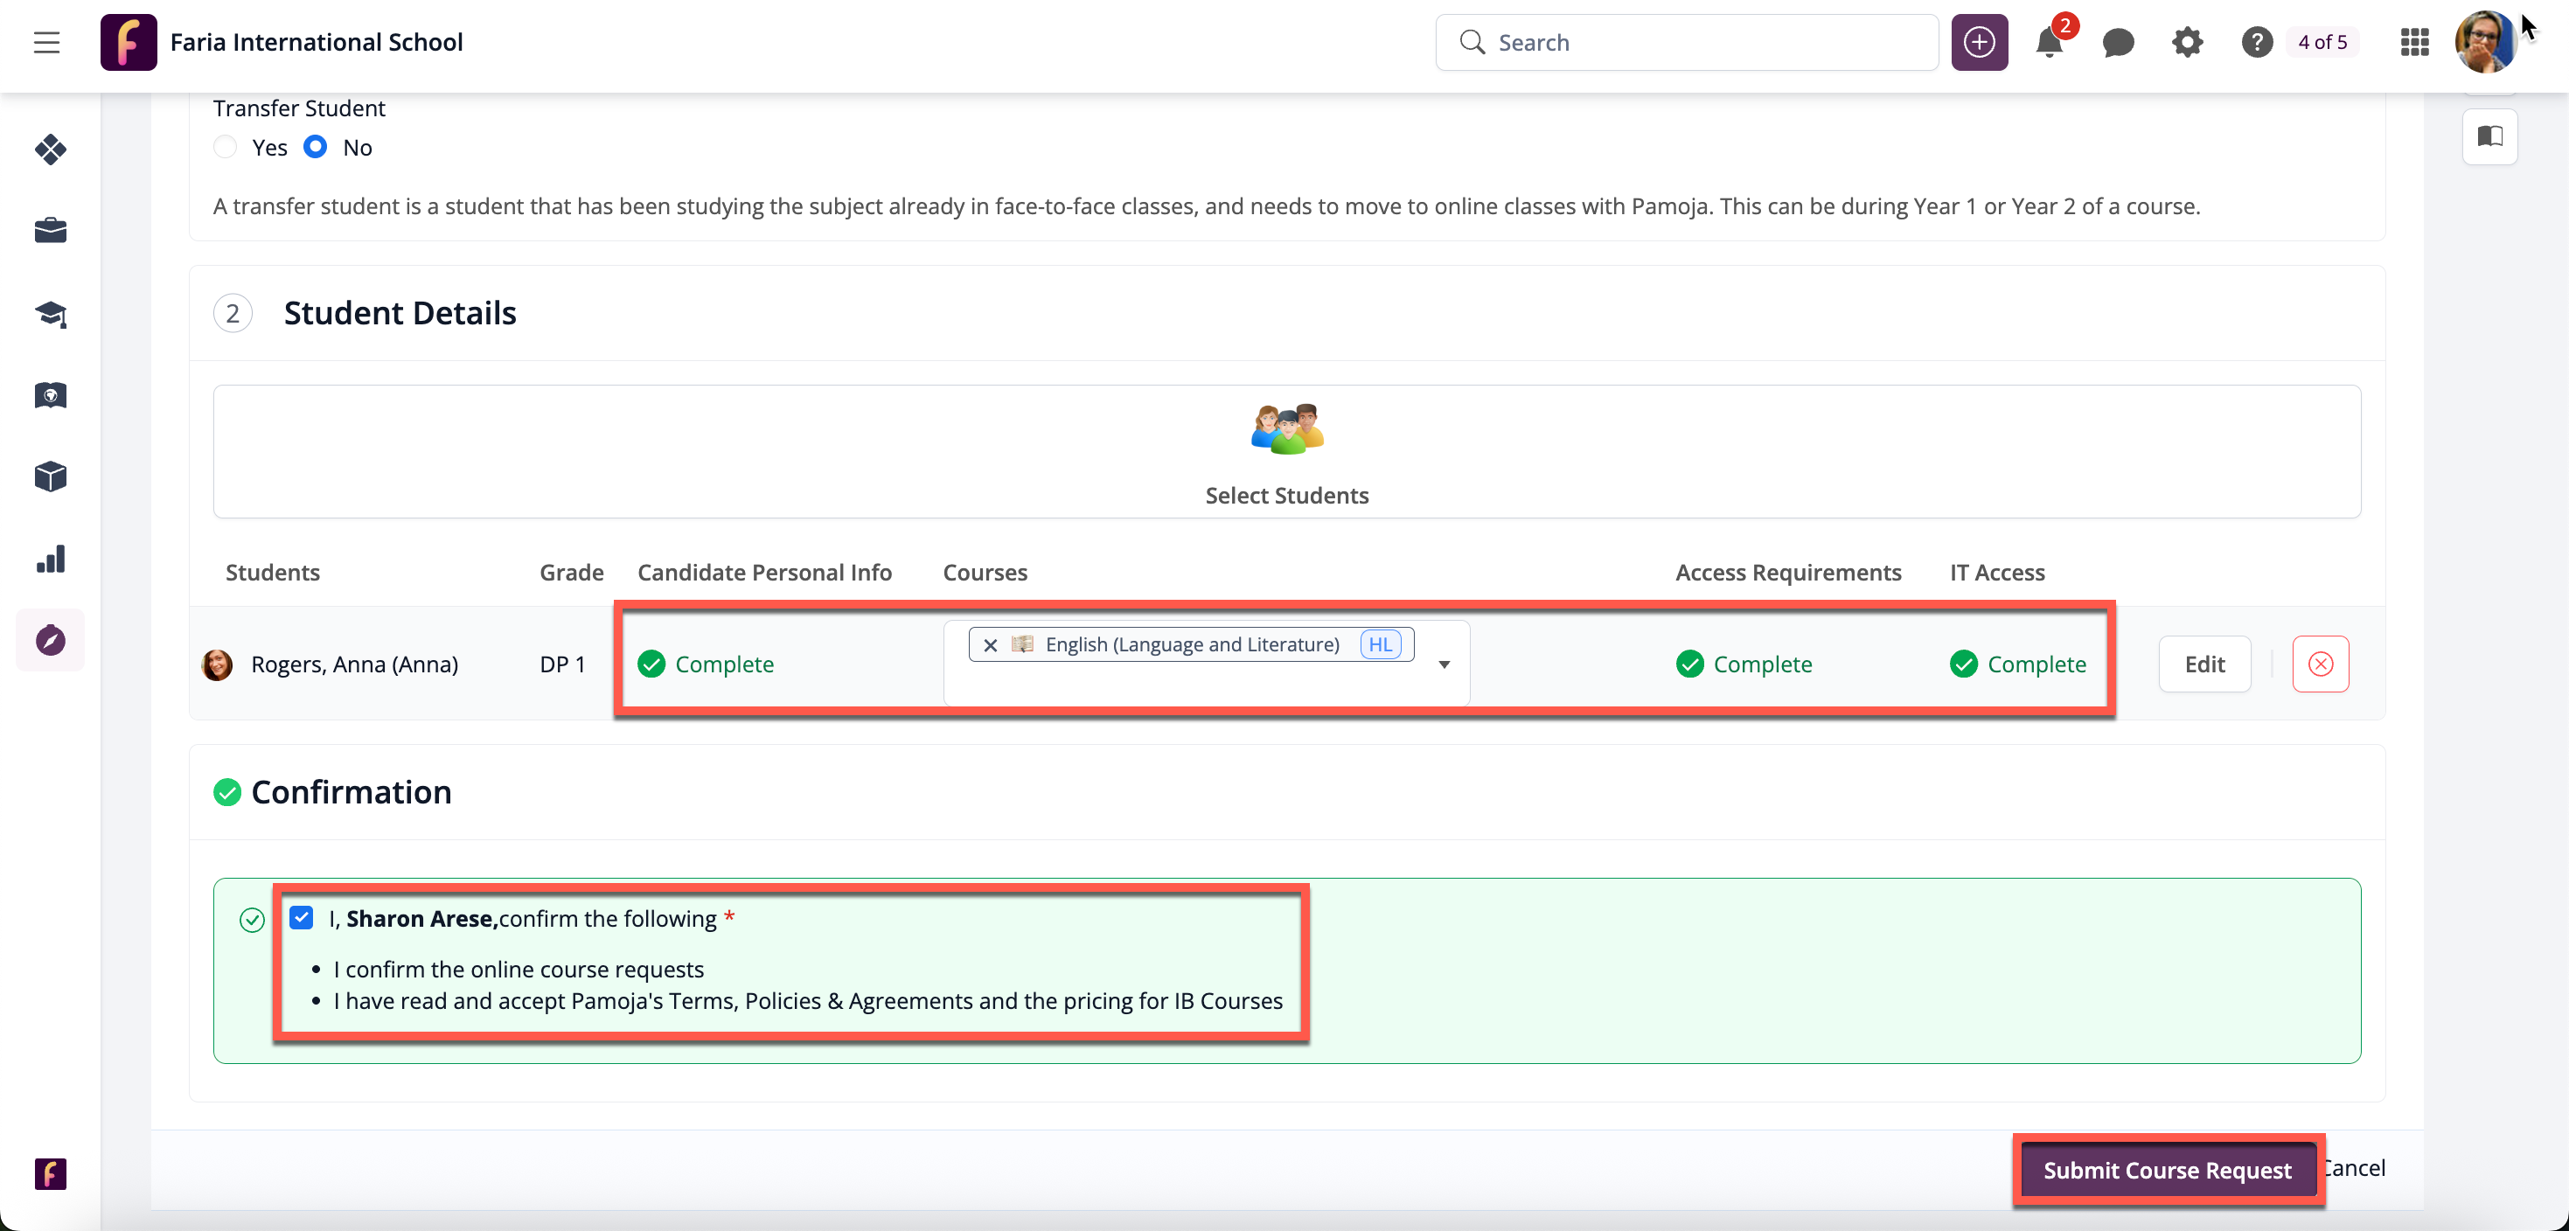The height and width of the screenshot is (1231, 2569).
Task: Open the bar chart reports sidebar icon
Action: (x=50, y=558)
